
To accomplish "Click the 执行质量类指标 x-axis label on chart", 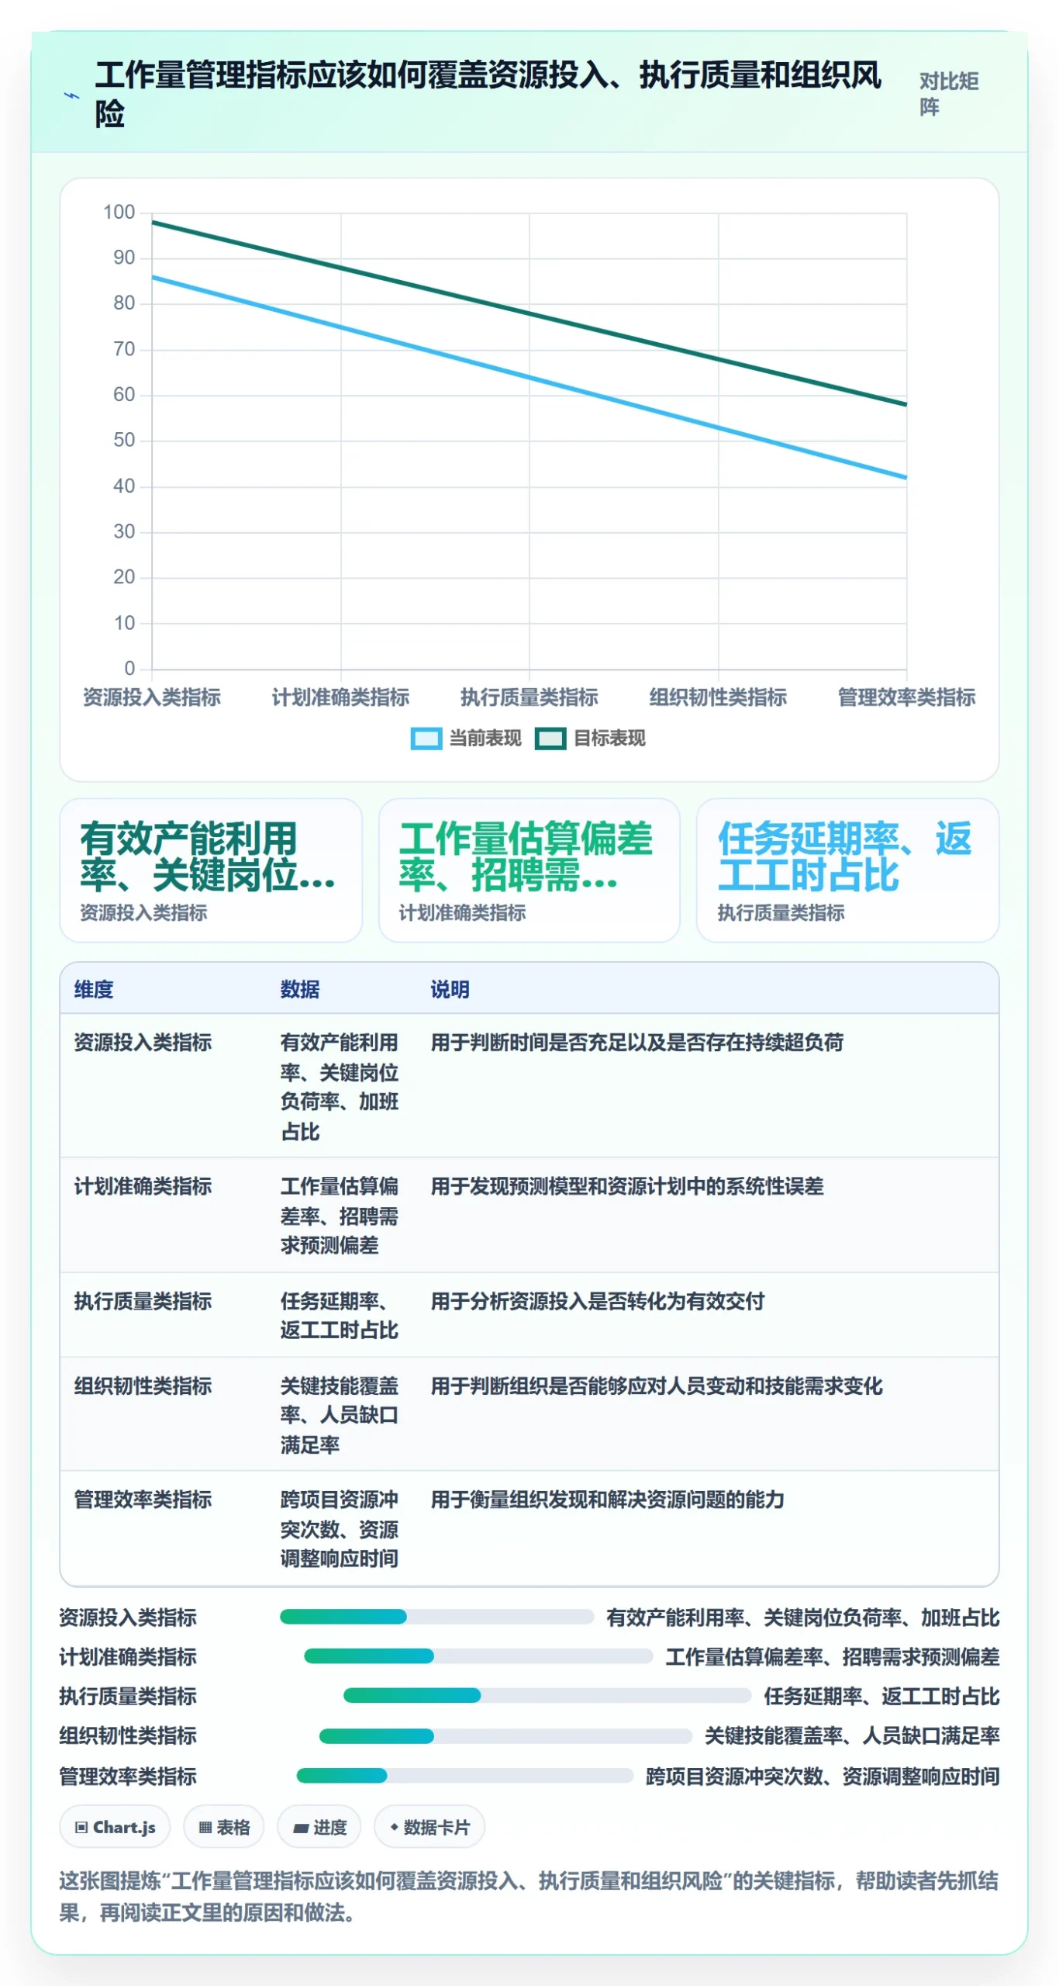I will 529,697.
